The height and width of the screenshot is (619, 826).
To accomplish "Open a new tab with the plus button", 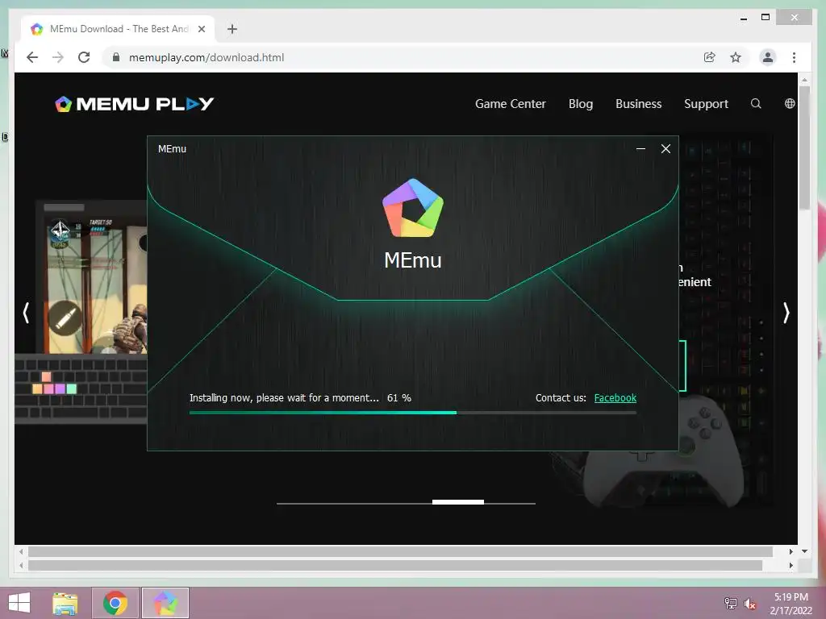I will (232, 29).
